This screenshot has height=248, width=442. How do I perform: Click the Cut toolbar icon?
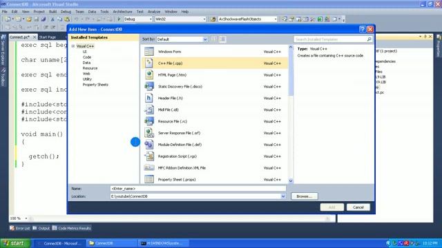click(52, 19)
